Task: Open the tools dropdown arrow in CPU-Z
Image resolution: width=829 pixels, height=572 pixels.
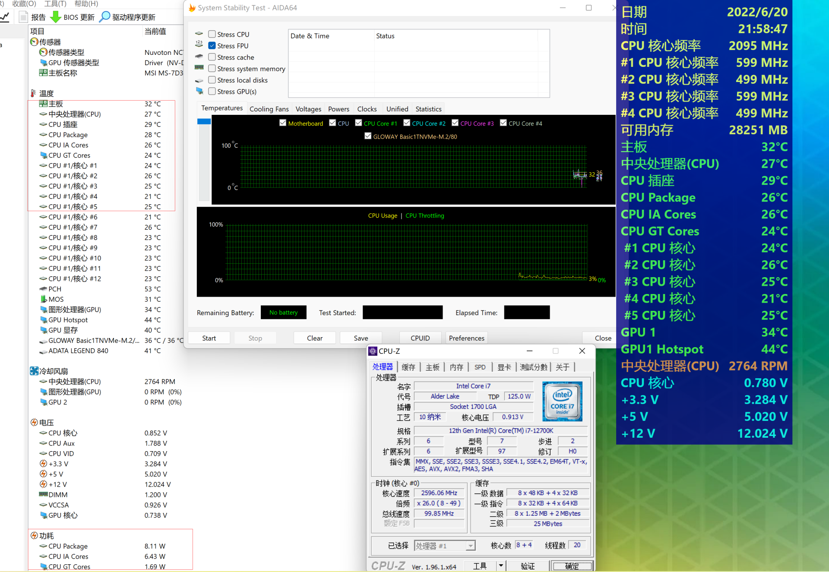Action: pyautogui.click(x=501, y=566)
